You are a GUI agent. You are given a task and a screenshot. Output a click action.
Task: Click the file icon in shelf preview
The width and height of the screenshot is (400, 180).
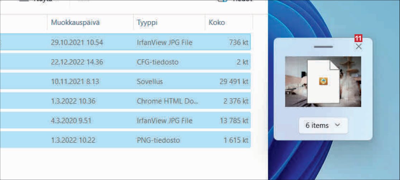[323, 82]
